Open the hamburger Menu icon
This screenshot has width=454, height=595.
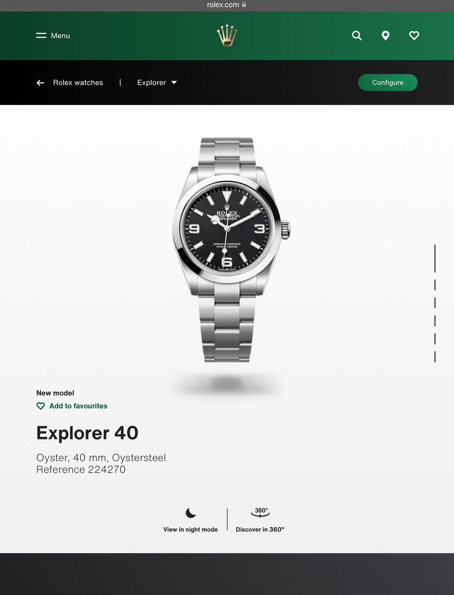(41, 35)
